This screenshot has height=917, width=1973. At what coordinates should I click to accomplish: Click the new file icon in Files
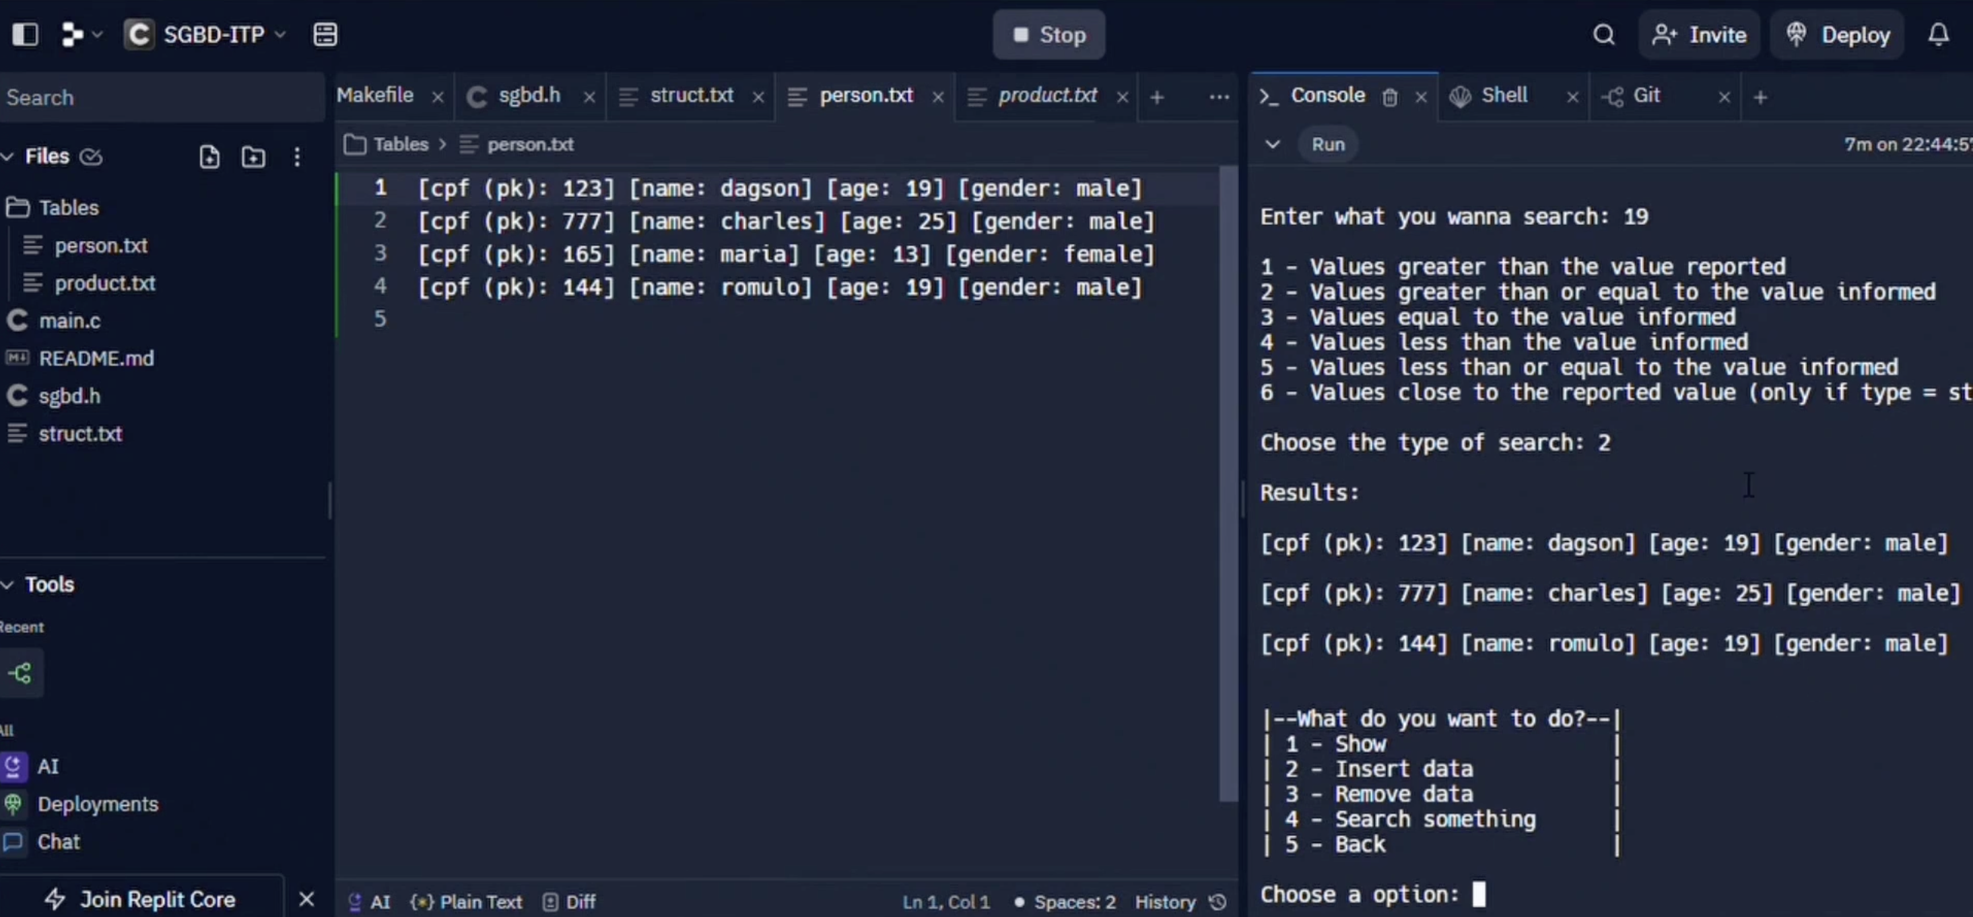(x=209, y=157)
